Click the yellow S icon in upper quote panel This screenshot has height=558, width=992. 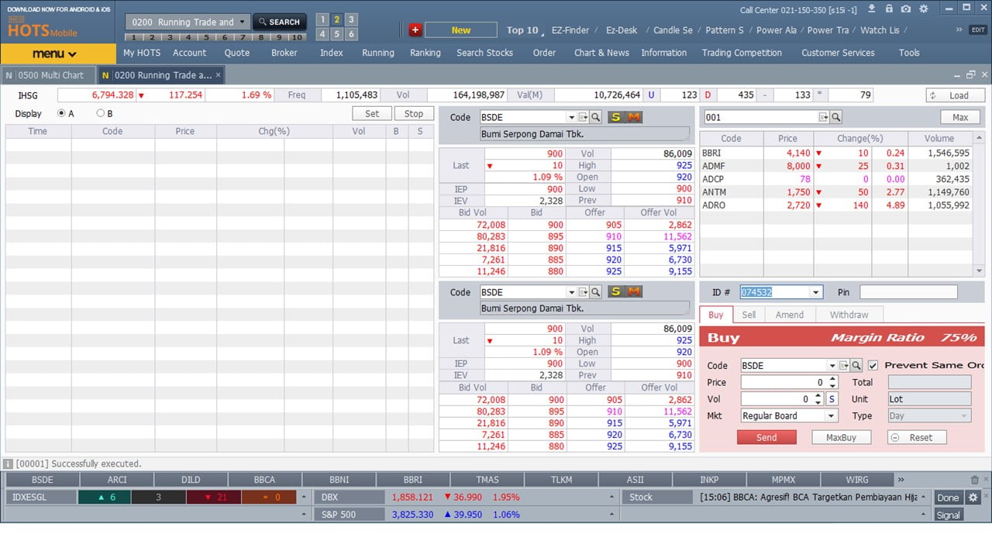coord(616,117)
